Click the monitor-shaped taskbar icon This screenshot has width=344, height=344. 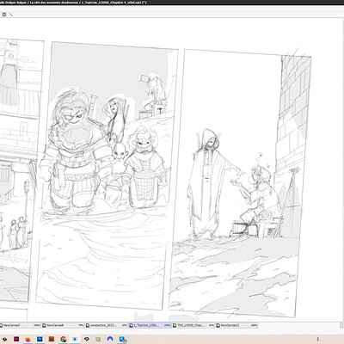click(122, 339)
